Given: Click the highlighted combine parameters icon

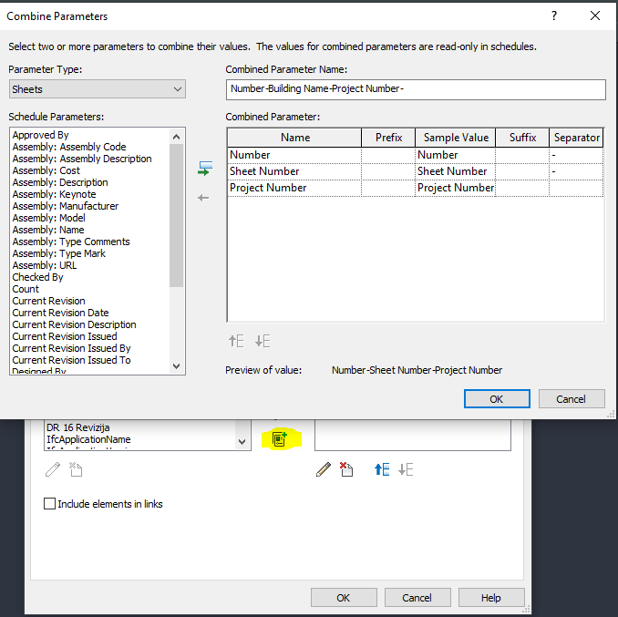Looking at the screenshot, I should [280, 439].
